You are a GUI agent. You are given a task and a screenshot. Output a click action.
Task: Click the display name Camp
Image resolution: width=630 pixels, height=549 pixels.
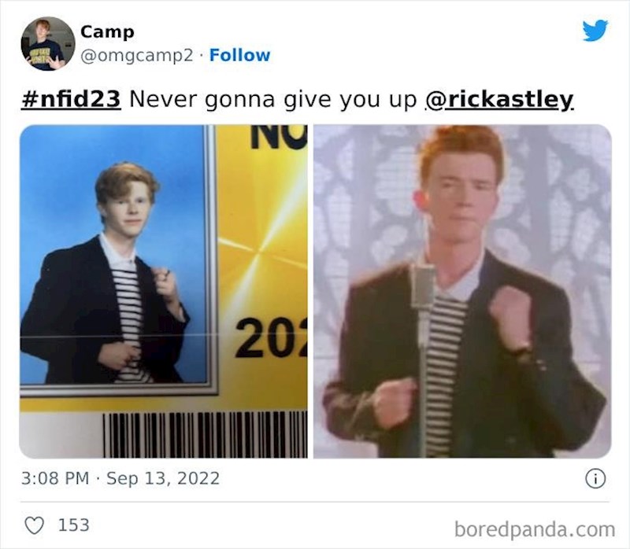107,32
